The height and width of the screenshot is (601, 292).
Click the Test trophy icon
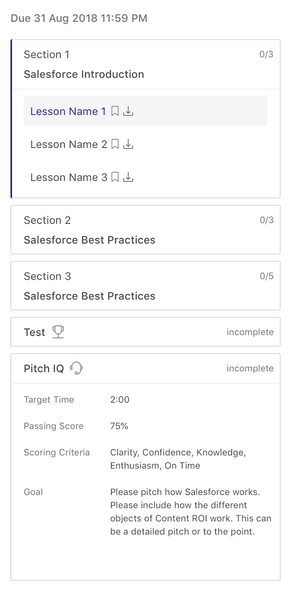[58, 332]
